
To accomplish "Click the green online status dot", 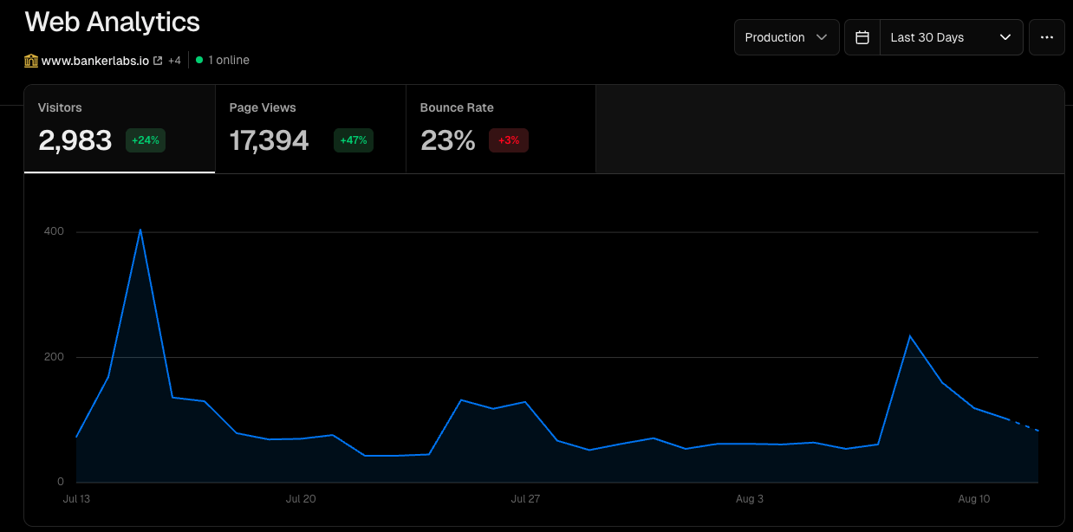I will point(199,61).
